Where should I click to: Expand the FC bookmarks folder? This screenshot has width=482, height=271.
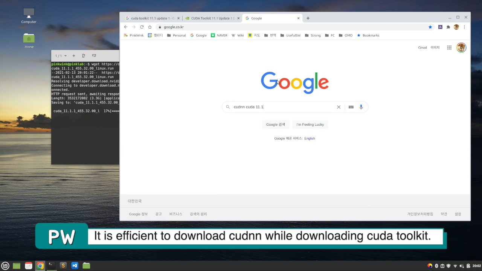[x=330, y=35]
